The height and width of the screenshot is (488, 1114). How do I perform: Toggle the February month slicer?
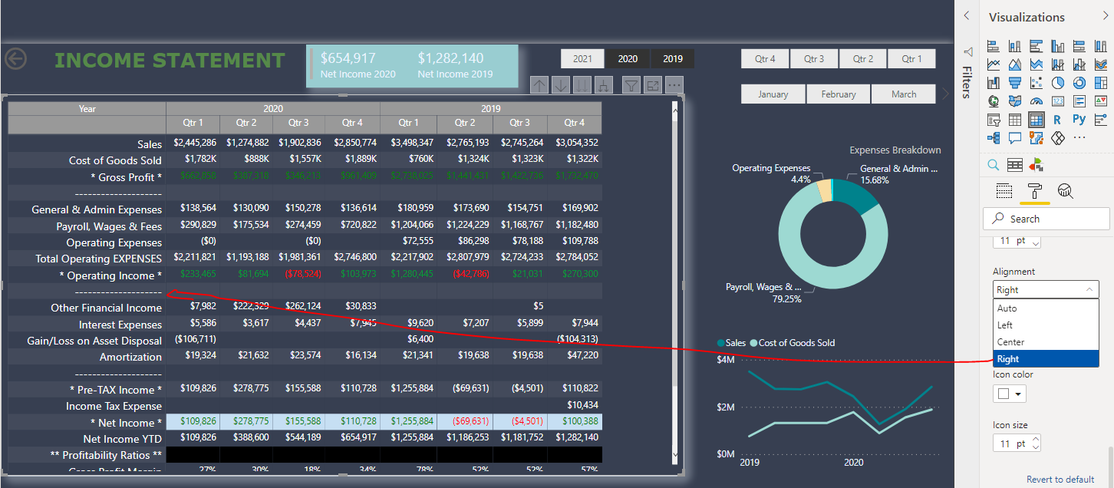(x=839, y=94)
